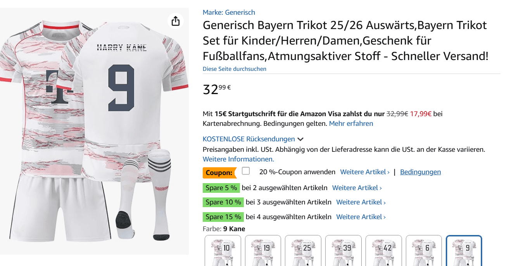Select the jersey variant number 19
The width and height of the screenshot is (514, 266).
coord(263,250)
